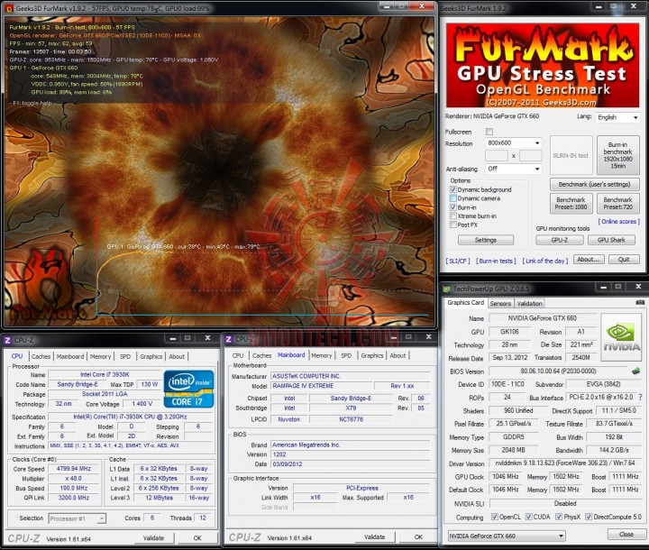Screen dimensions: 649x550
Task: Enable the Post FX option
Action: pos(453,225)
